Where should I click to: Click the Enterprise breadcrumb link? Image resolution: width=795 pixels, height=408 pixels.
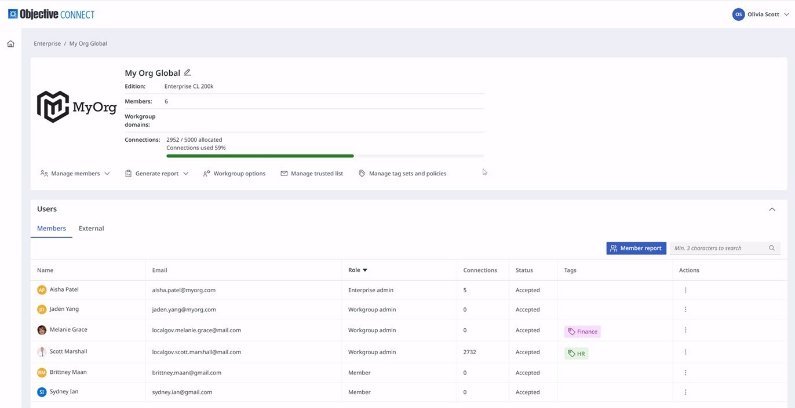(x=47, y=43)
